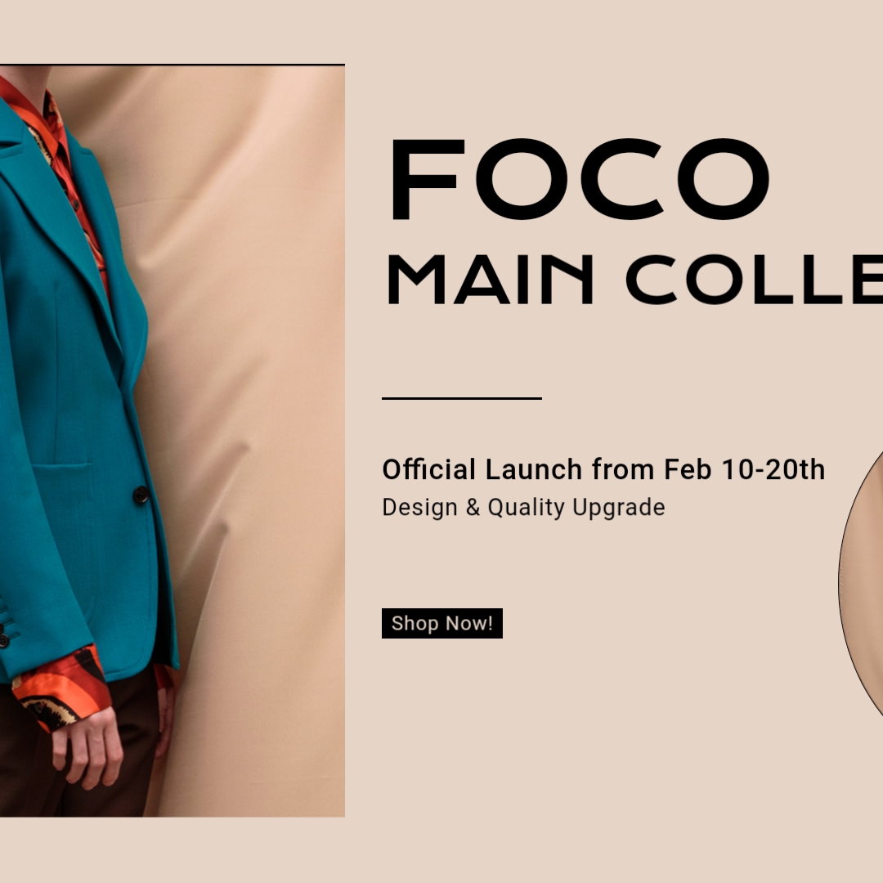
Task: Click the MAIN COLLE heading text
Action: pos(635,280)
